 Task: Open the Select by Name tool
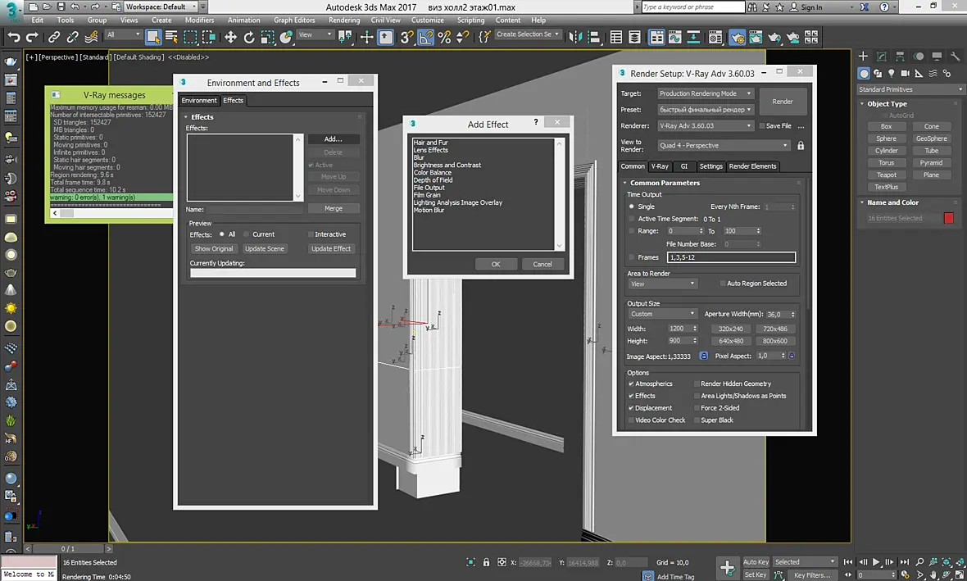click(171, 37)
